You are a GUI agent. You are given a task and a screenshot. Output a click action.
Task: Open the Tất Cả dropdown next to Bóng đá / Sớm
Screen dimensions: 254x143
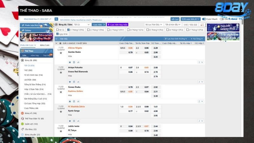tap(82, 25)
